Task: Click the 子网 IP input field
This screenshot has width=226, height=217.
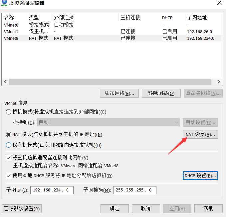Action: coord(52,190)
